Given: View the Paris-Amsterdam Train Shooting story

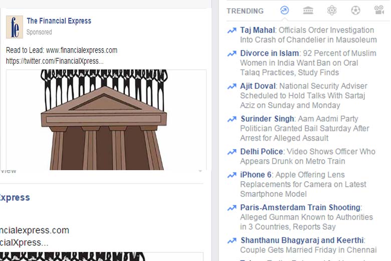Looking at the screenshot, I should [x=300, y=207].
